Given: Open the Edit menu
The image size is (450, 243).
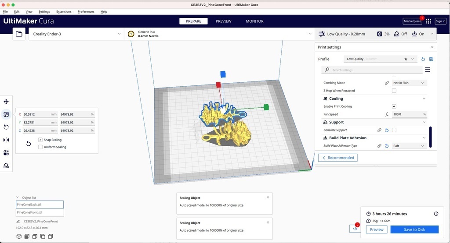Looking at the screenshot, I should click(17, 12).
